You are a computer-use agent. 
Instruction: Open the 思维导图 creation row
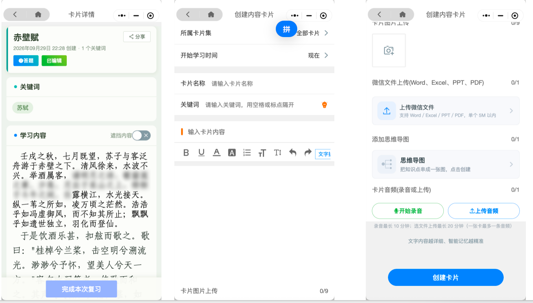(446, 164)
